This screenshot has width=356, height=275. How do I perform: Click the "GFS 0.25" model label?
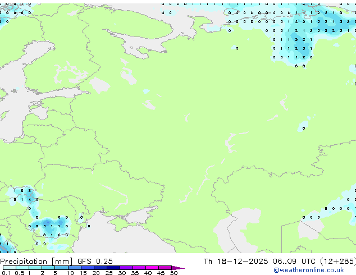(95, 262)
